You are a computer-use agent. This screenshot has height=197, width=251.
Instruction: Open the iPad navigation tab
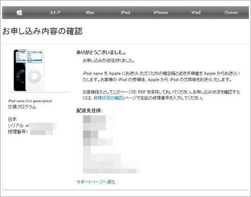point(196,13)
